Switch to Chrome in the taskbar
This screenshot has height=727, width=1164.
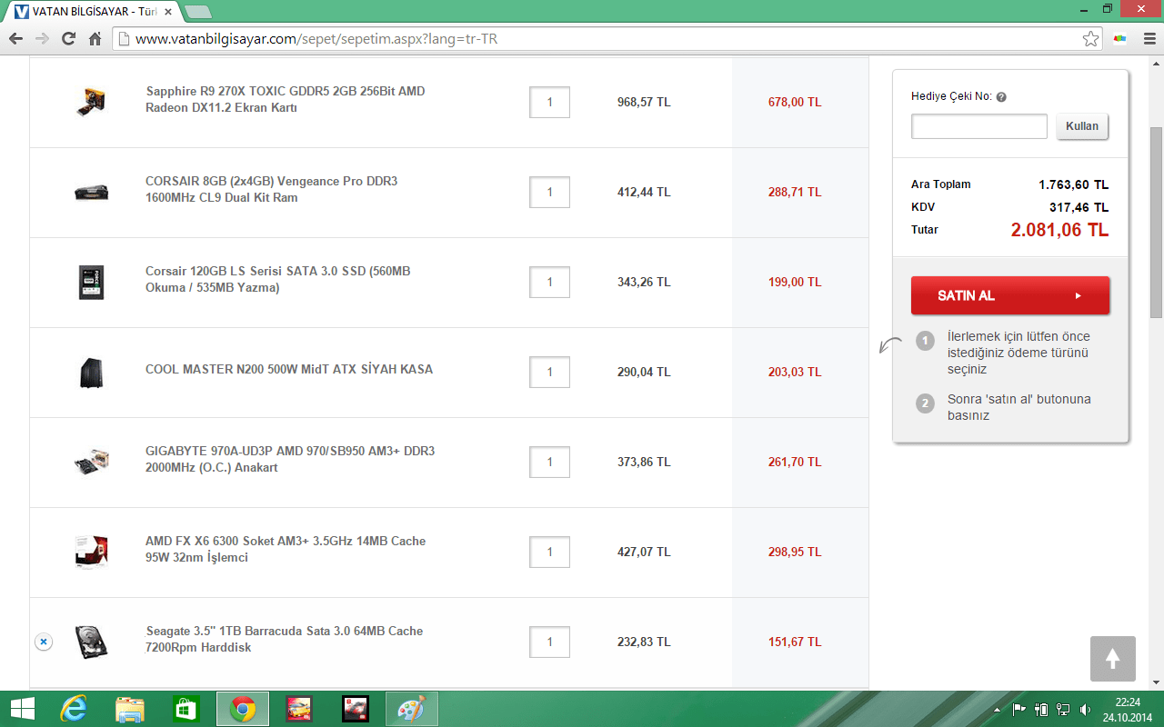pyautogui.click(x=243, y=709)
